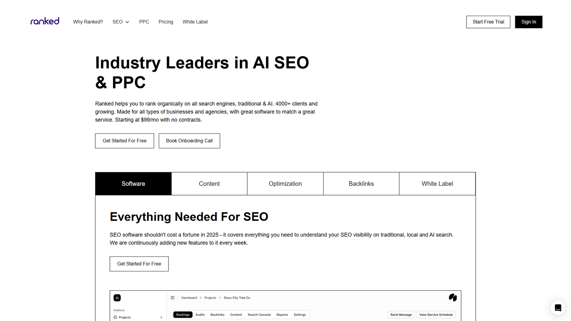
Task: Click Book Onboarding Call
Action: (189, 141)
